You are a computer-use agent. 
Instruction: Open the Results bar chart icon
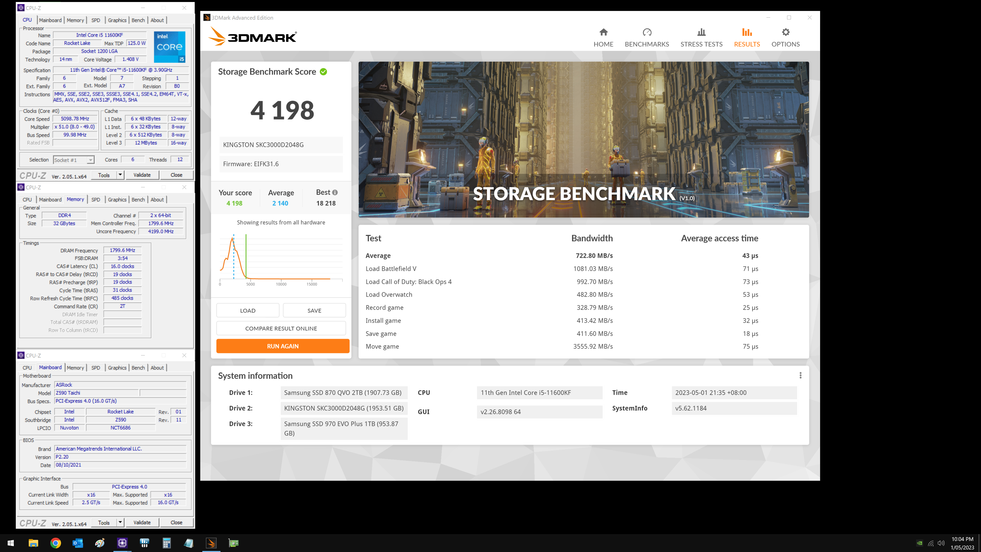pyautogui.click(x=747, y=32)
